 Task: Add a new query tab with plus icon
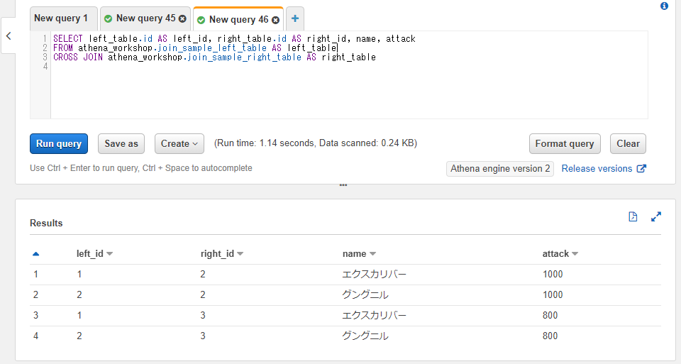tap(295, 18)
